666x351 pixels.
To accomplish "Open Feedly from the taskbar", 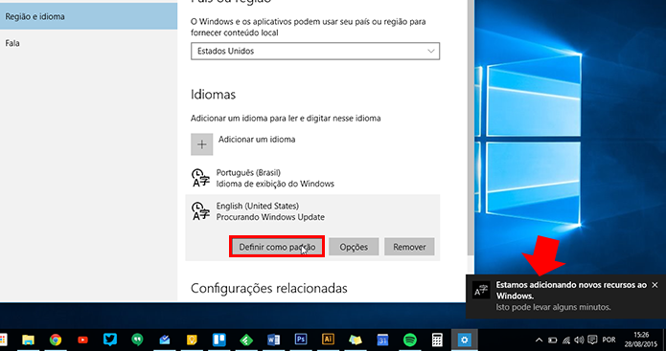I will click(x=246, y=340).
